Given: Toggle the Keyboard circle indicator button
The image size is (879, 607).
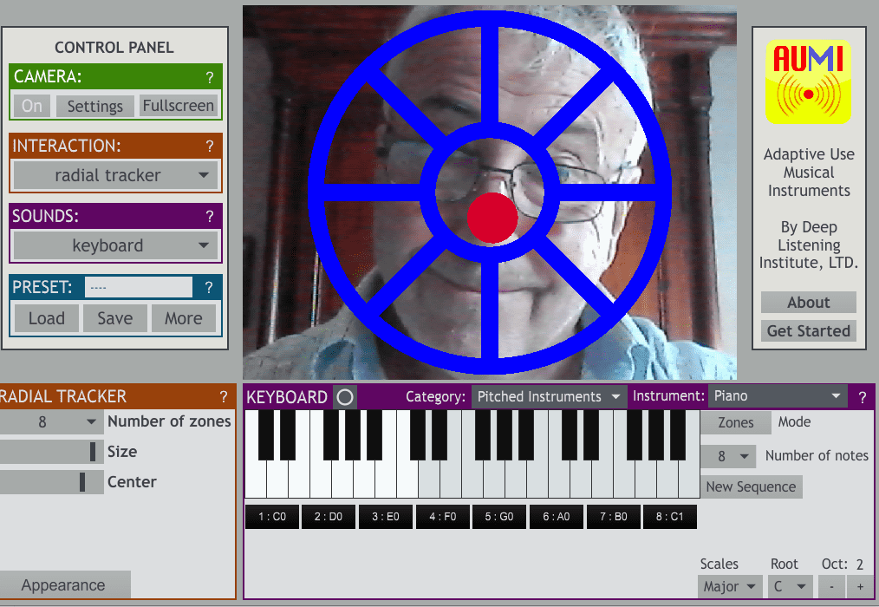Looking at the screenshot, I should (x=345, y=397).
